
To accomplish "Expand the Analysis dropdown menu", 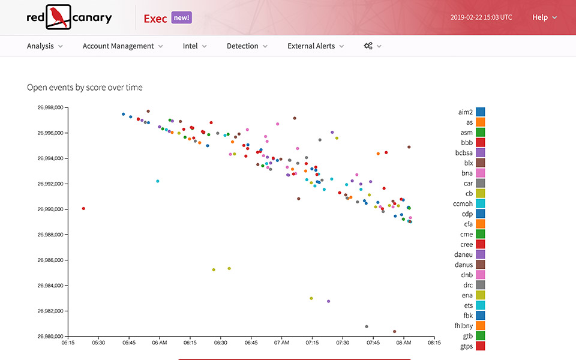I will coord(45,46).
